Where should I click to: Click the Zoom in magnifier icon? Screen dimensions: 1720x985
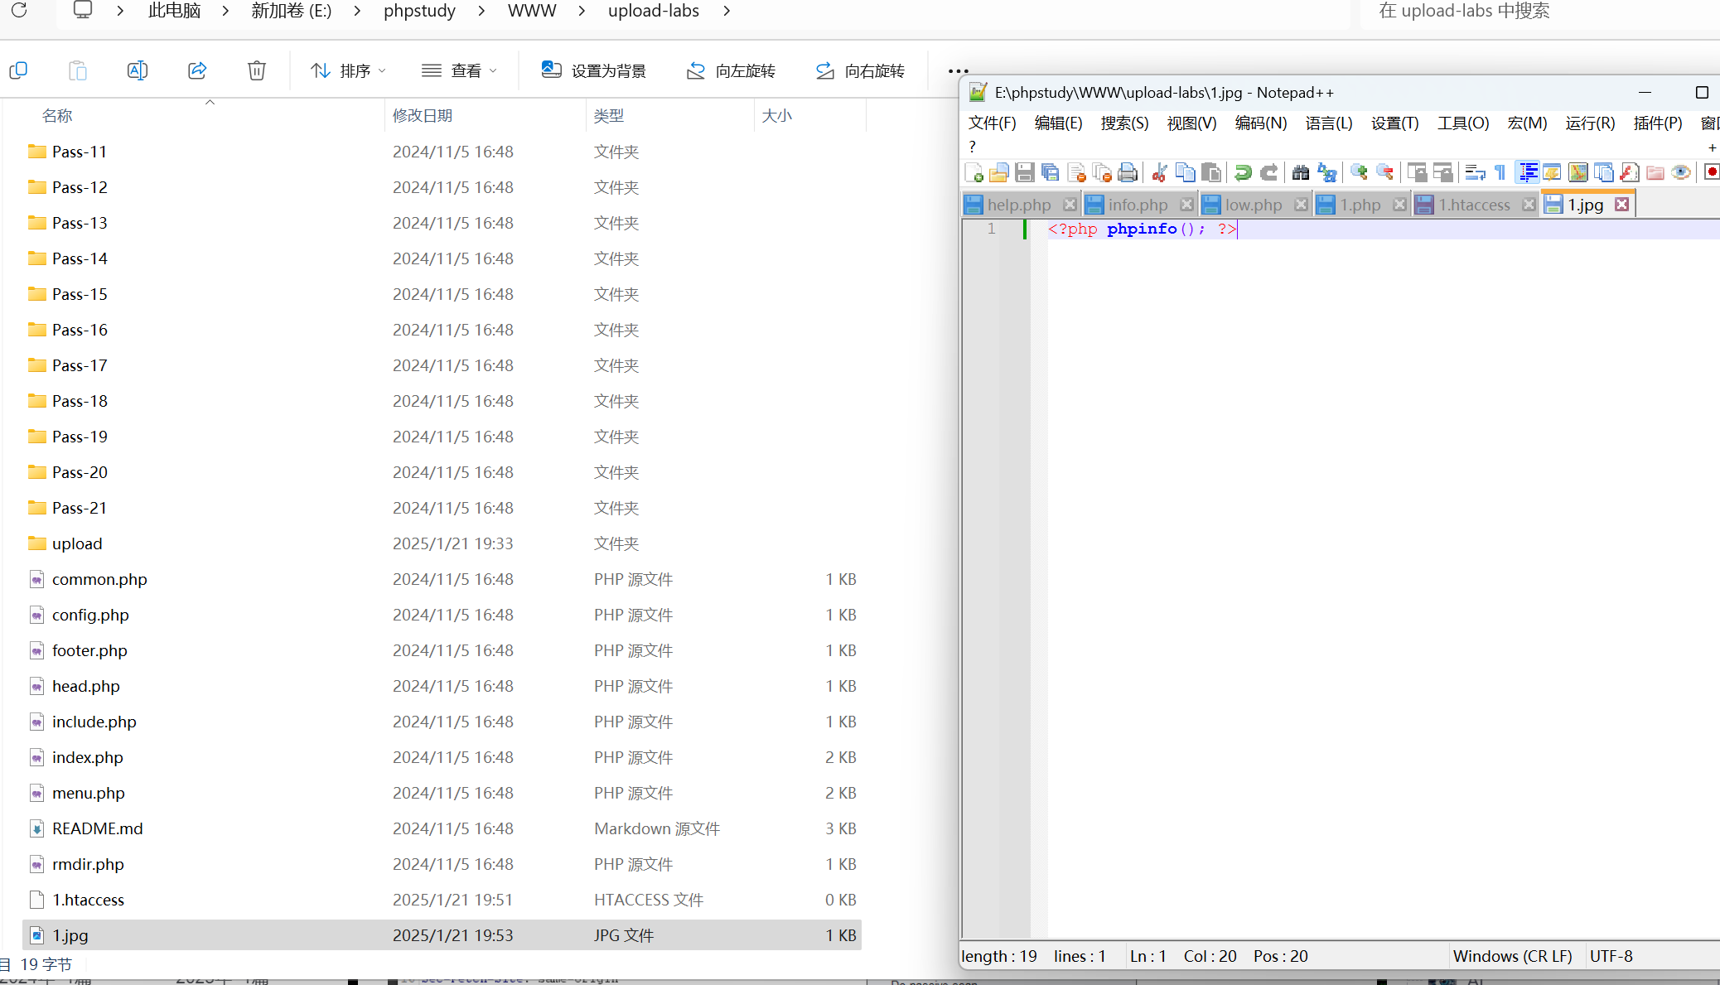[1359, 172]
